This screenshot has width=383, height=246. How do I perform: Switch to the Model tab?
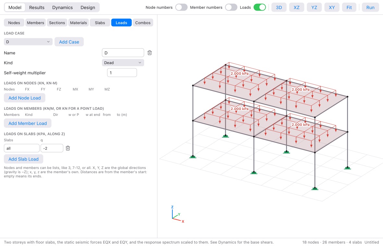pos(15,7)
